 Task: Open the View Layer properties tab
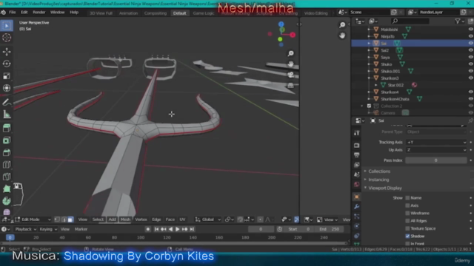tap(357, 165)
